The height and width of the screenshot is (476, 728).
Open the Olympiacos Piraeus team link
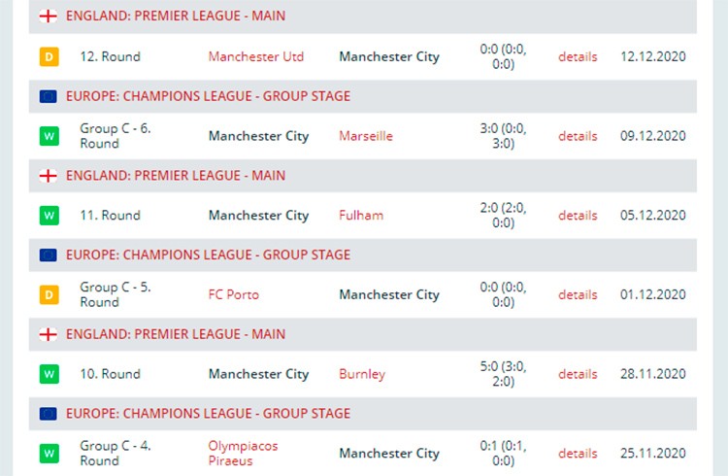[243, 454]
